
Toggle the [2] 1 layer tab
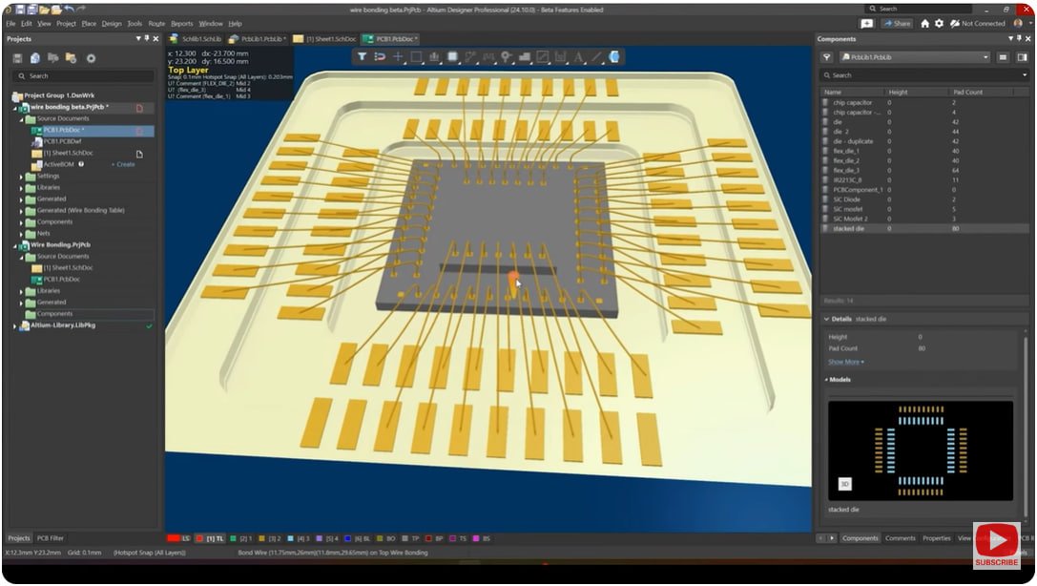point(241,539)
